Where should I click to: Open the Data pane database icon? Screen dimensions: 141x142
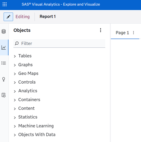[x=4, y=31]
